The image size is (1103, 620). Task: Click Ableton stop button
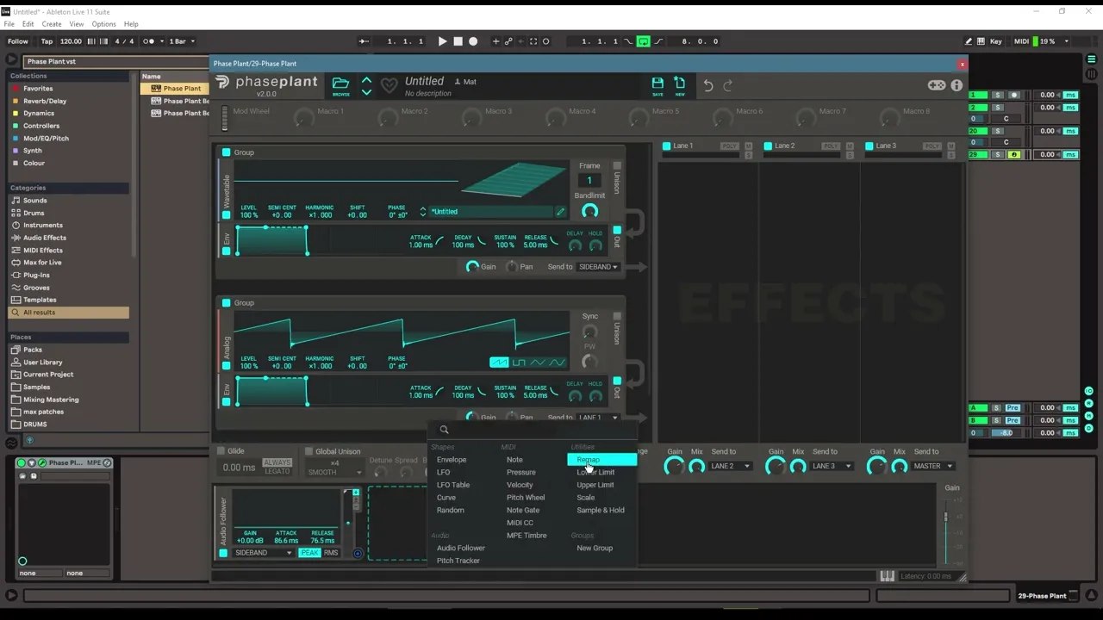click(x=458, y=41)
